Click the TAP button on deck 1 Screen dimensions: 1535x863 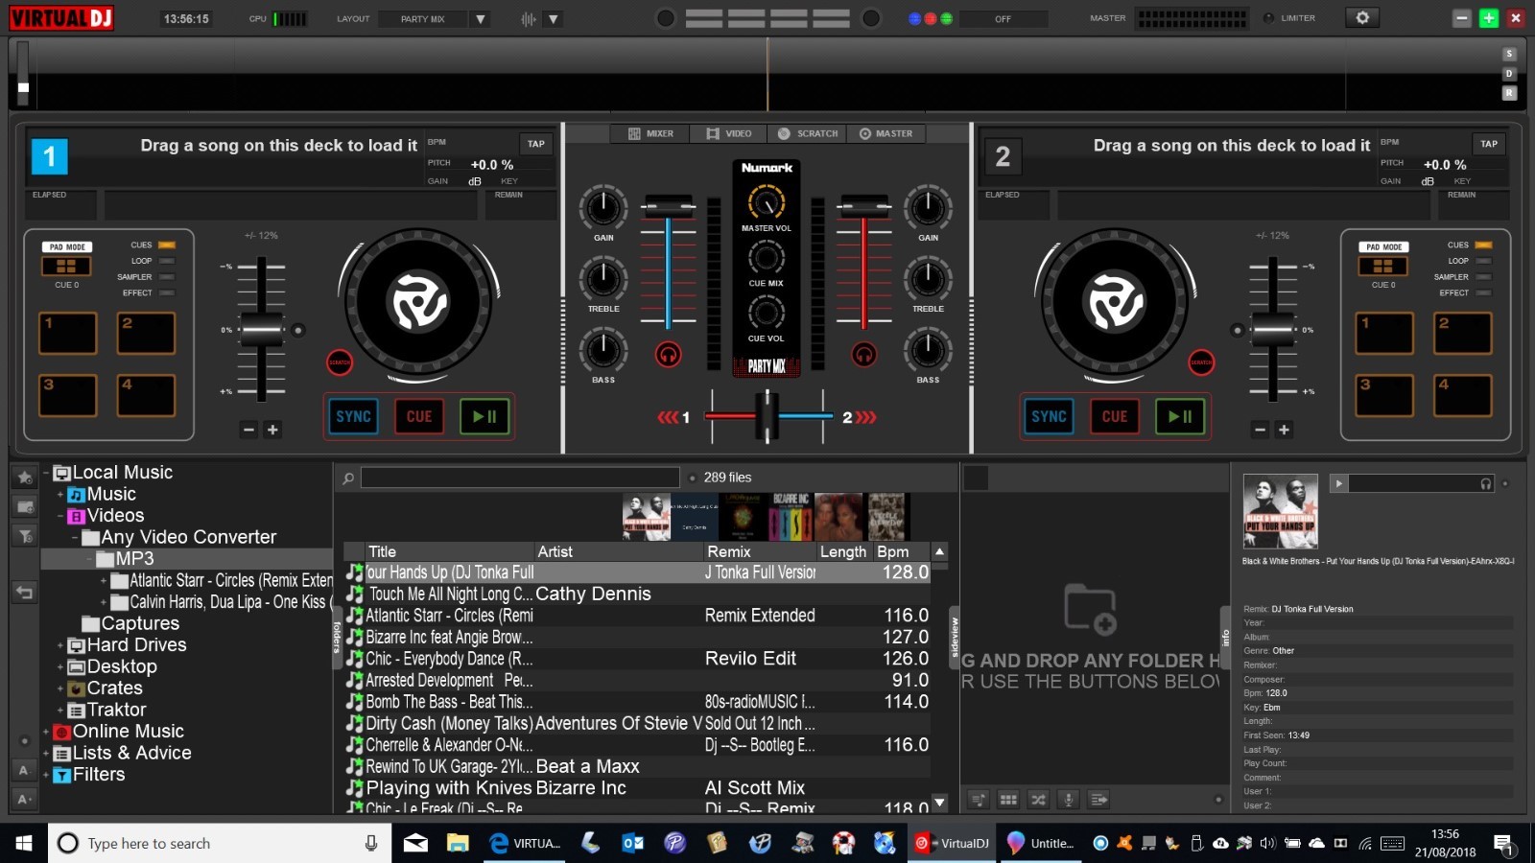535,144
